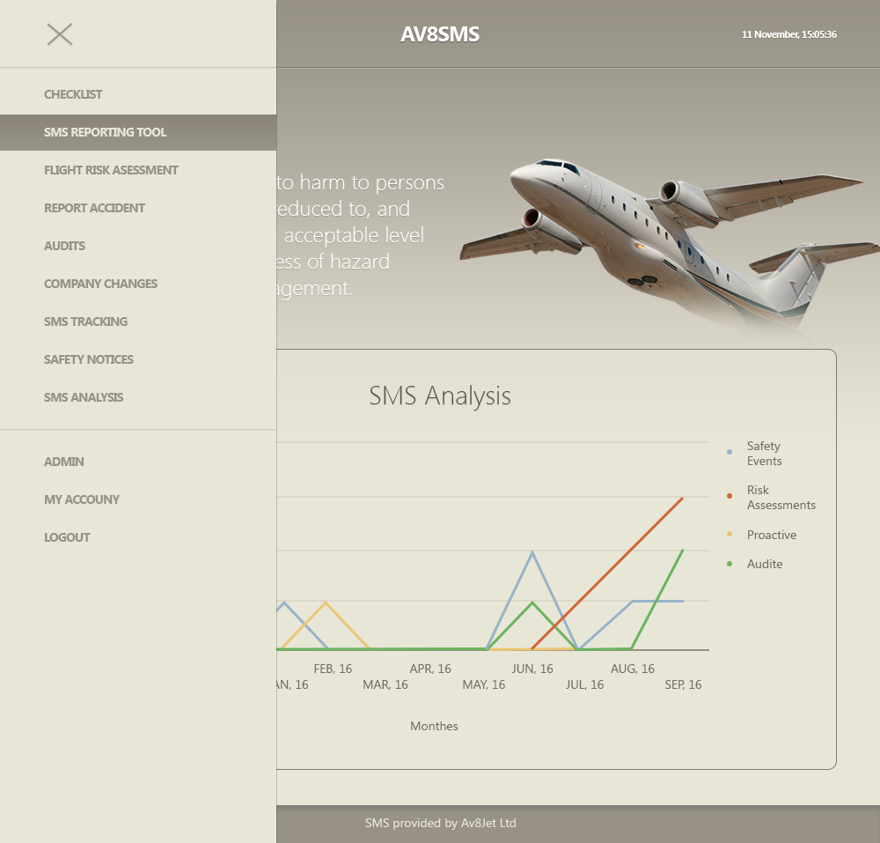Close the navigation sidebar with the X icon

[x=59, y=33]
